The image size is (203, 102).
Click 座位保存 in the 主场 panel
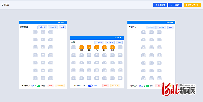[115, 86]
